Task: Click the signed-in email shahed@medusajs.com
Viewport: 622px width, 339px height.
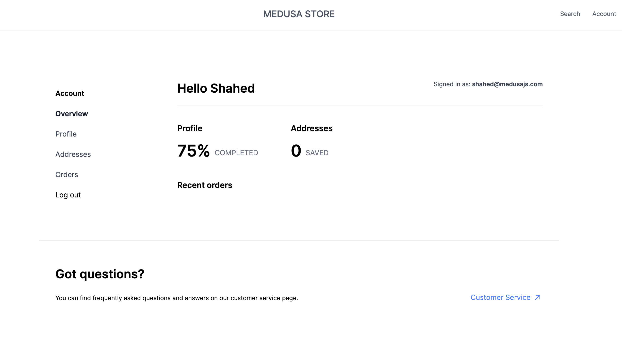Action: [x=507, y=84]
